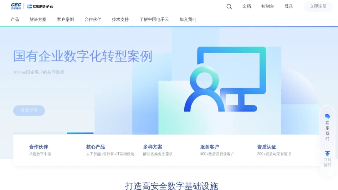The width and height of the screenshot is (338, 190).
Task: Open the 技术支持 menu
Action: click(x=120, y=20)
